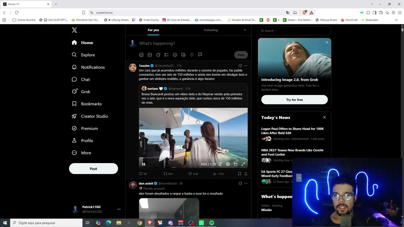Share 1eozim's post
This screenshot has width=404, height=227.
[x=246, y=174]
